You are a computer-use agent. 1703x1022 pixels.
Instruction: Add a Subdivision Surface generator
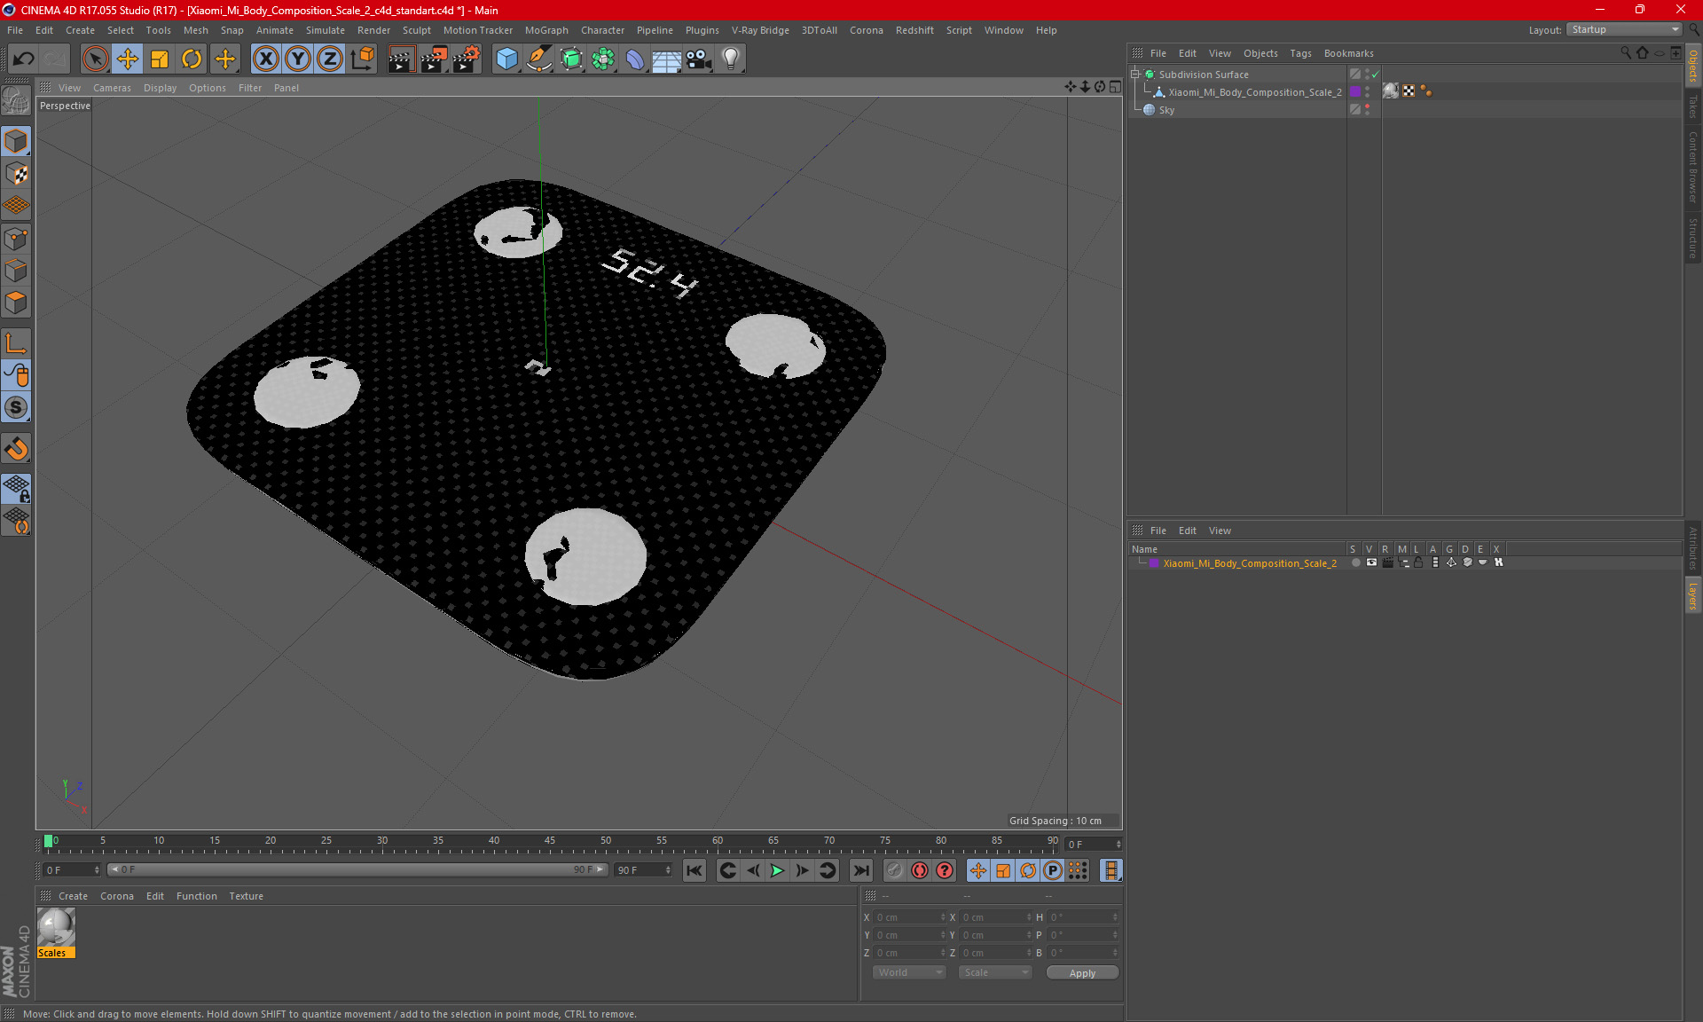pos(571,59)
